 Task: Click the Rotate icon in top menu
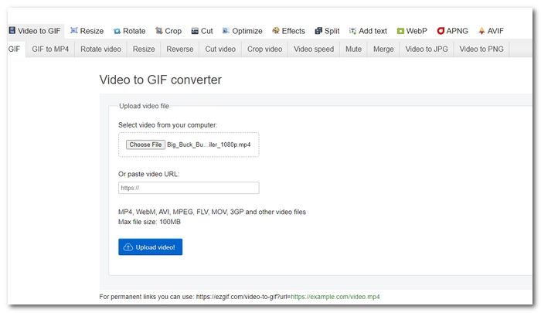117,31
